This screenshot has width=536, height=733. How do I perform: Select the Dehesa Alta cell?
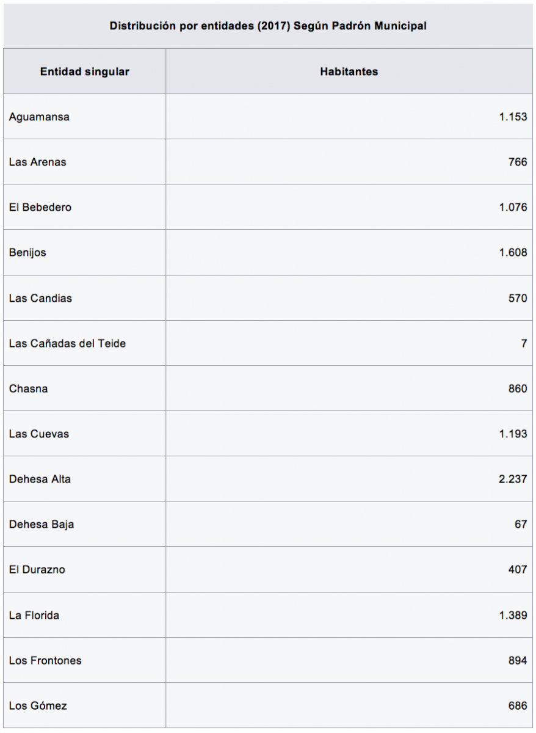[40, 479]
